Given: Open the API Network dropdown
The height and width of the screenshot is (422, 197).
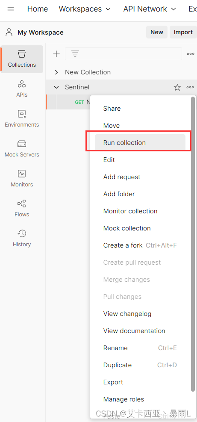Looking at the screenshot, I should [150, 9].
